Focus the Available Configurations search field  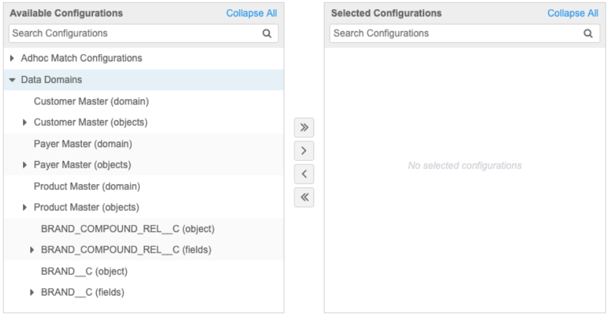pyautogui.click(x=132, y=34)
